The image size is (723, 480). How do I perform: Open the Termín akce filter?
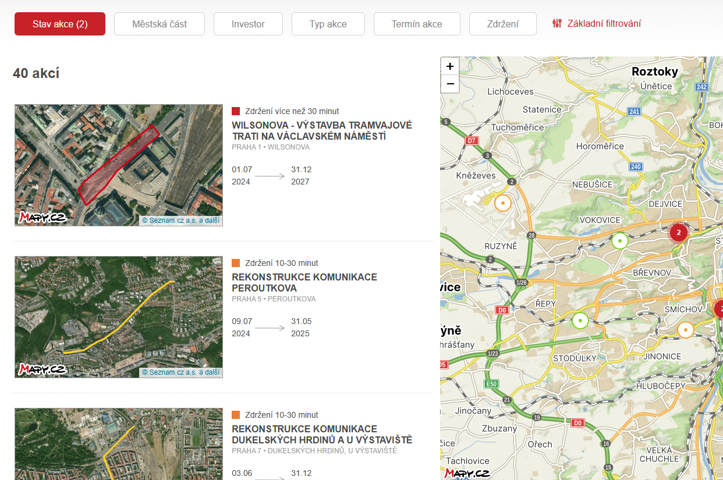[417, 24]
